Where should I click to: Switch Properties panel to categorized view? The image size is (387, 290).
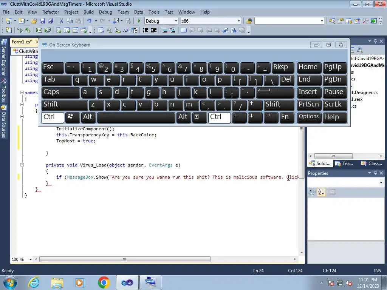pyautogui.click(x=313, y=192)
